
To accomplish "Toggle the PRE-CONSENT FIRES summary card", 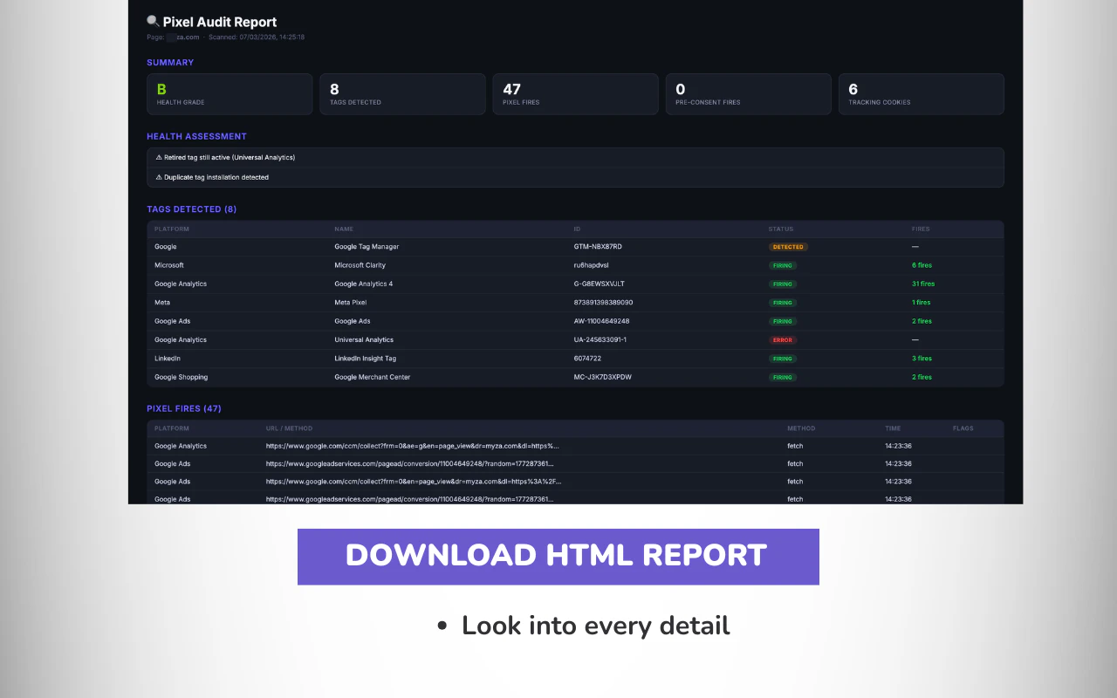I will coord(748,93).
